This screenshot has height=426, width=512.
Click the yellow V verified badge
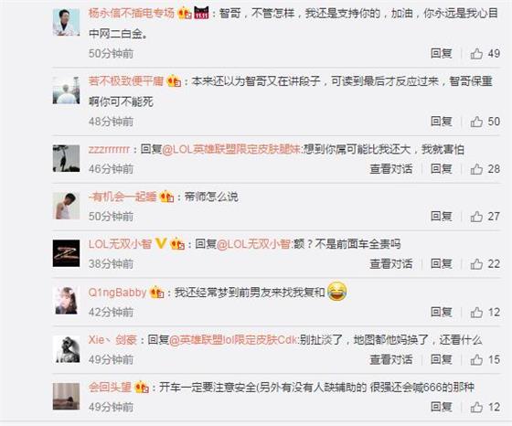[161, 243]
